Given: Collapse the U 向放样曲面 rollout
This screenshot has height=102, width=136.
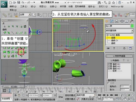Looking at the screenshot, I should click(x=119, y=56).
